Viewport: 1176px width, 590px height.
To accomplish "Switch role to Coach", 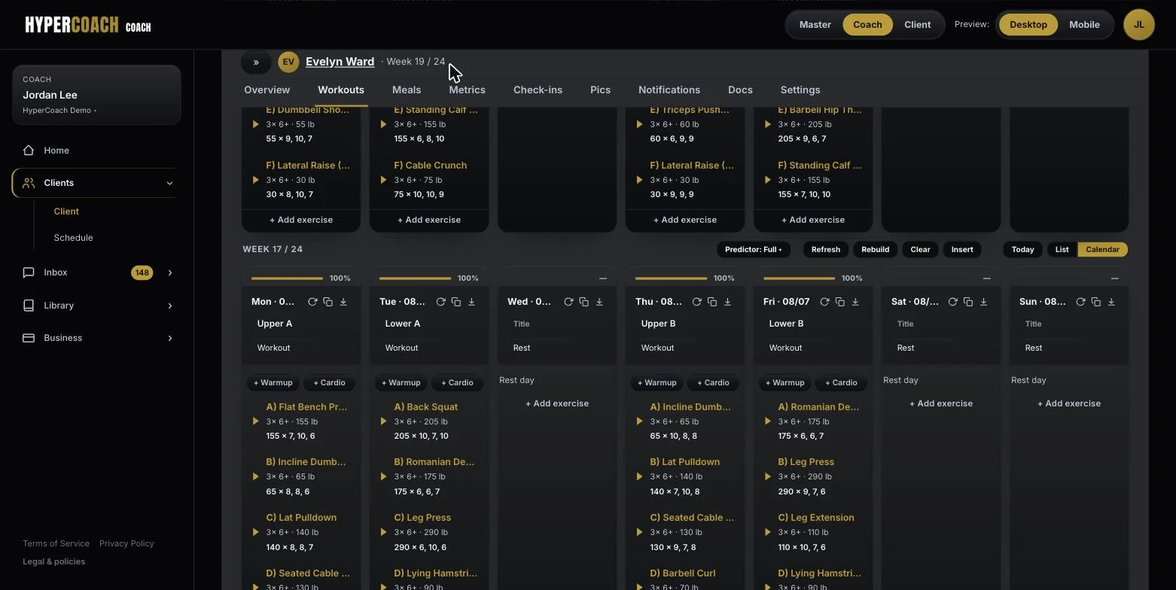I will [867, 25].
